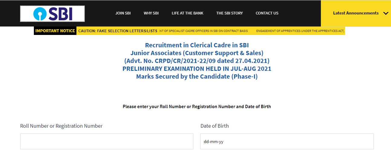Open the specialist cadre officers notice
Viewport: 391px width, 153px height.
tap(205, 31)
